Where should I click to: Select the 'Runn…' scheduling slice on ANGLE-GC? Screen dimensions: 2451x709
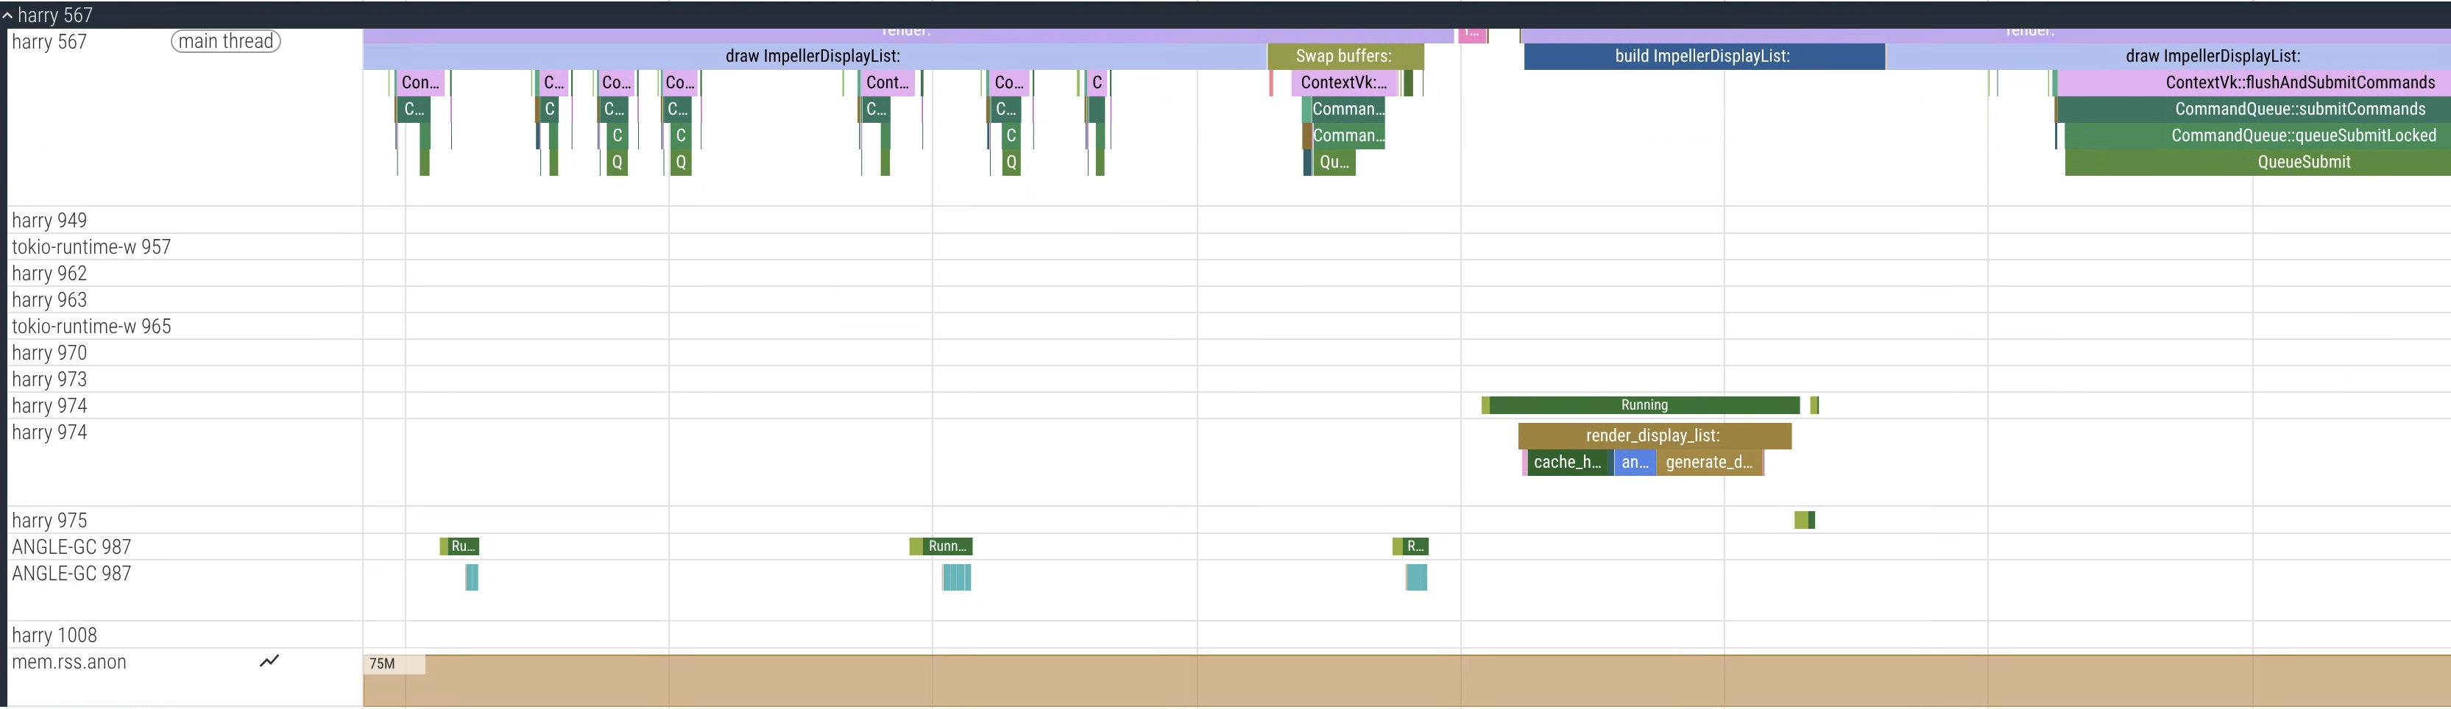[947, 546]
